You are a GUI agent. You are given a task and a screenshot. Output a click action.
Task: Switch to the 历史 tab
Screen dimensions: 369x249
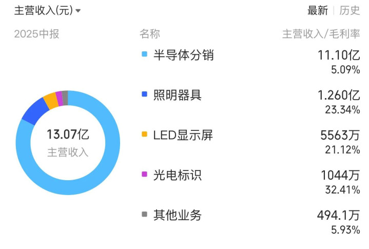click(349, 10)
